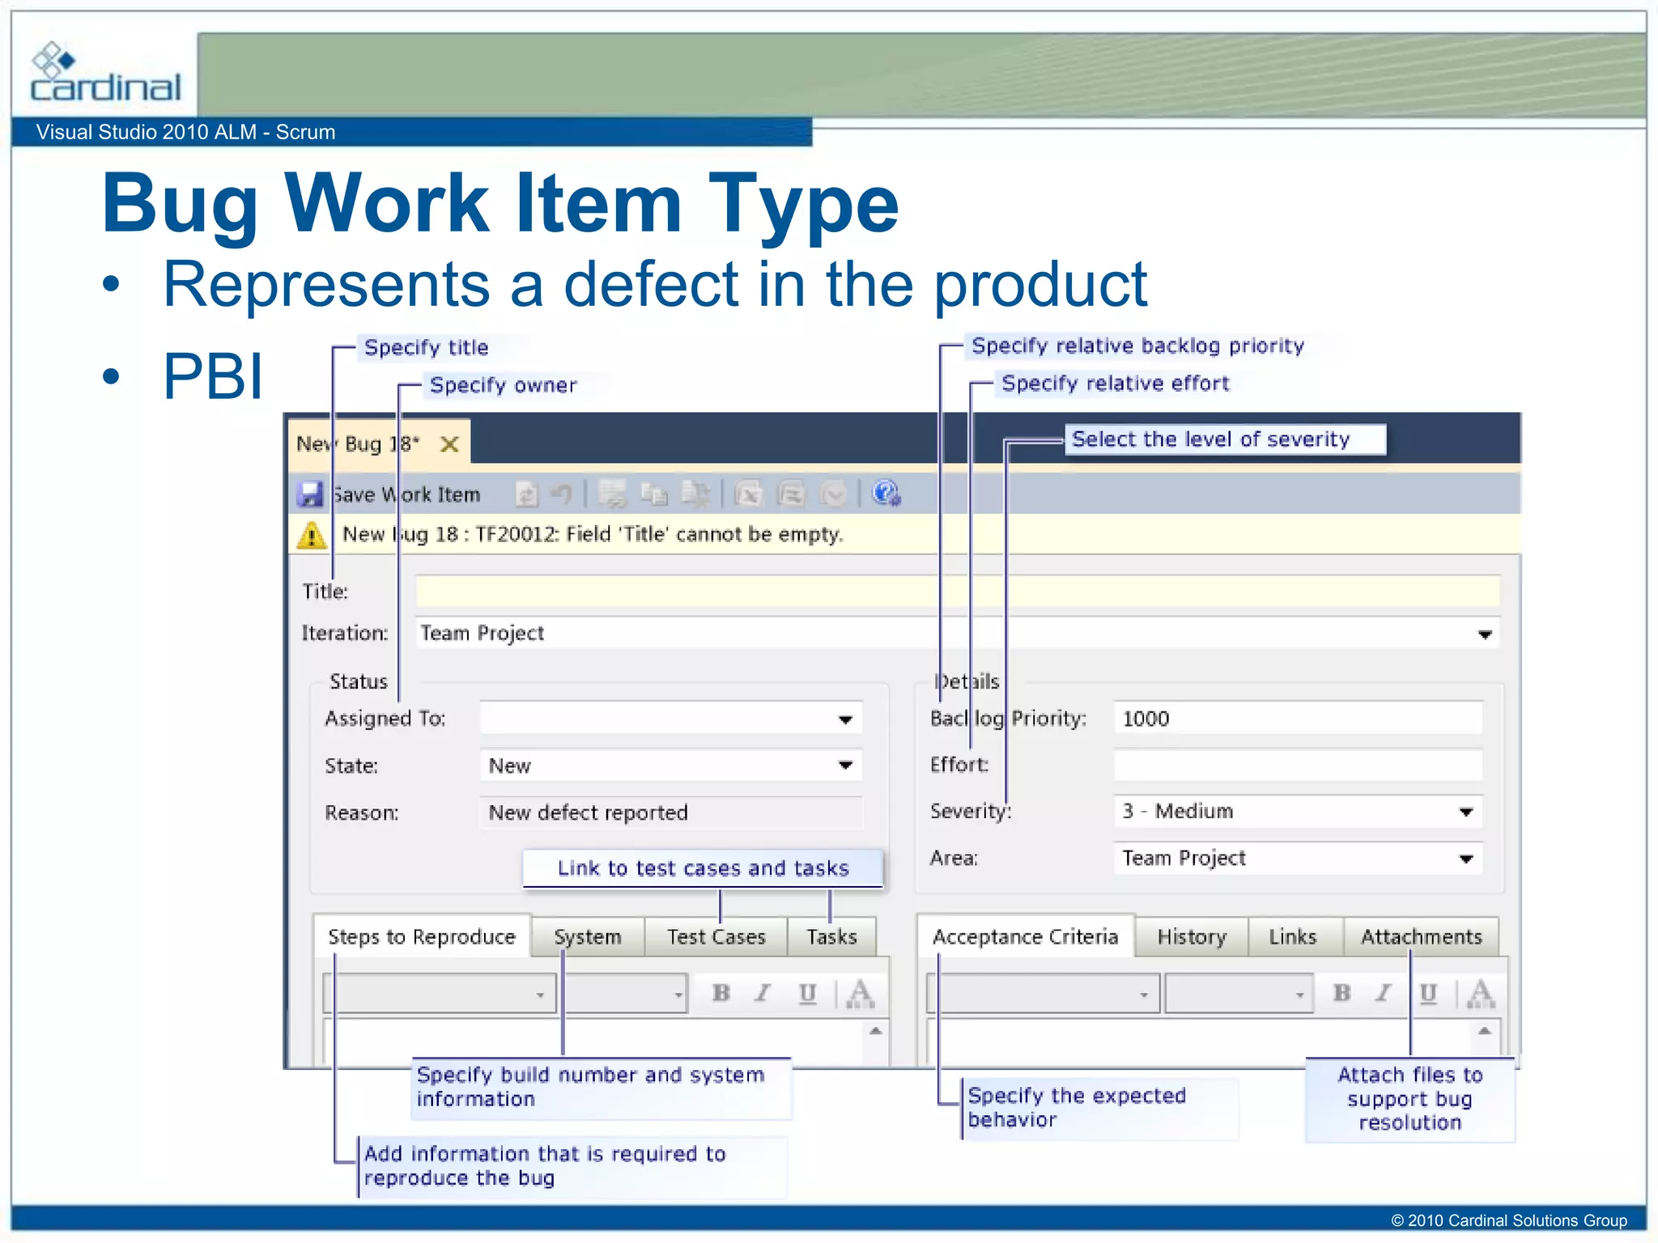Viewport: 1658px width, 1243px height.
Task: Open the Tasks tab
Action: pos(831,937)
